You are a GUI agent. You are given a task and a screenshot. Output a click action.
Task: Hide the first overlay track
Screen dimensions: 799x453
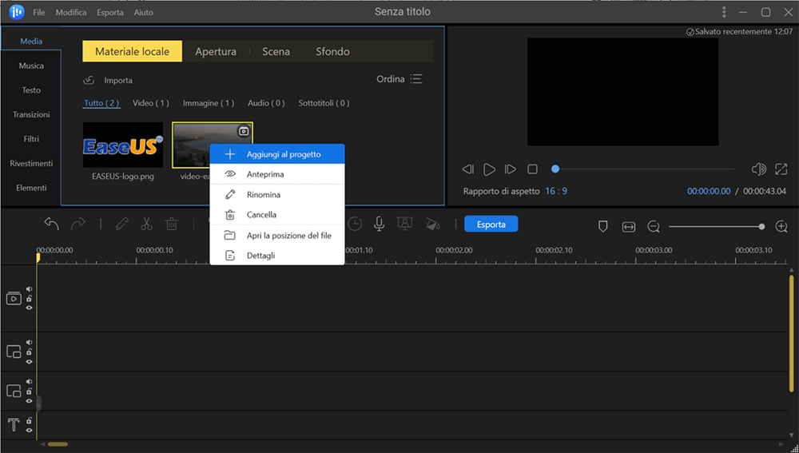[x=30, y=361]
